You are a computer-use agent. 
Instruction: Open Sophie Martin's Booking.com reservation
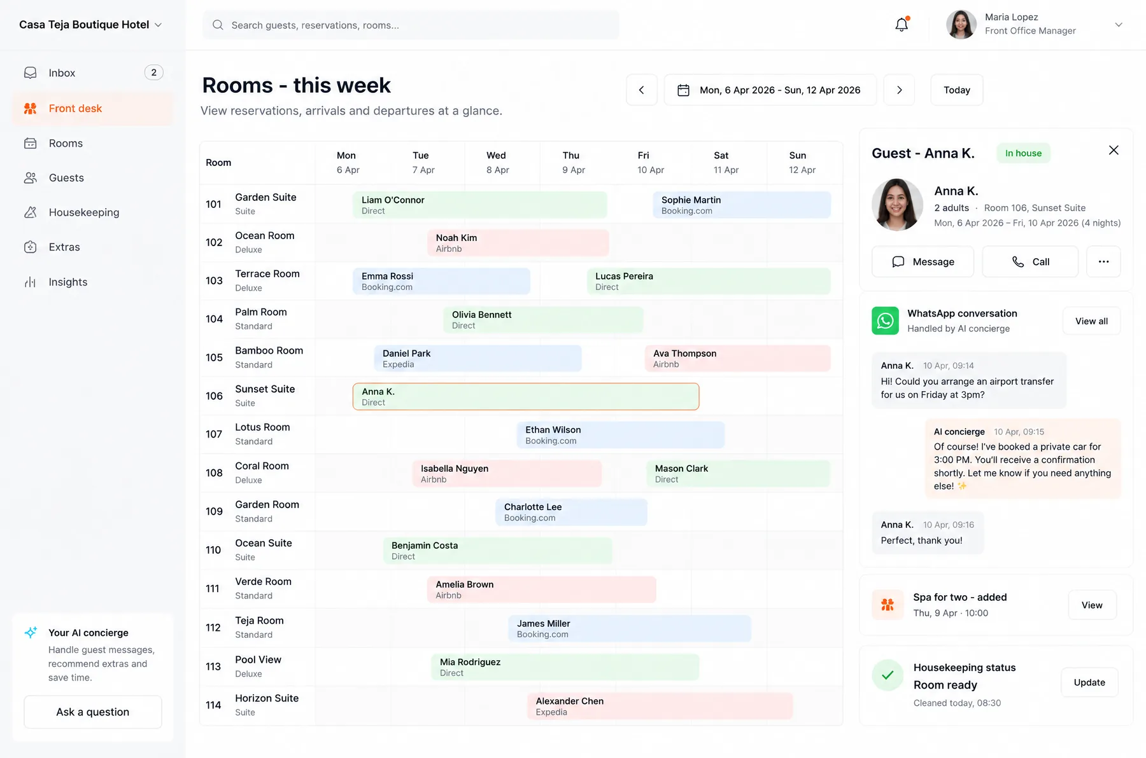(x=742, y=205)
